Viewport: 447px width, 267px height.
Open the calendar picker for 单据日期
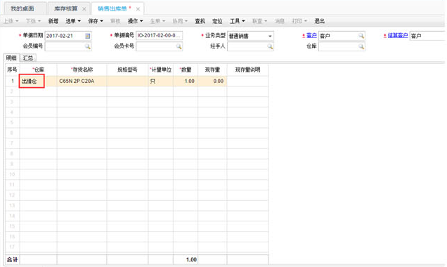88,36
